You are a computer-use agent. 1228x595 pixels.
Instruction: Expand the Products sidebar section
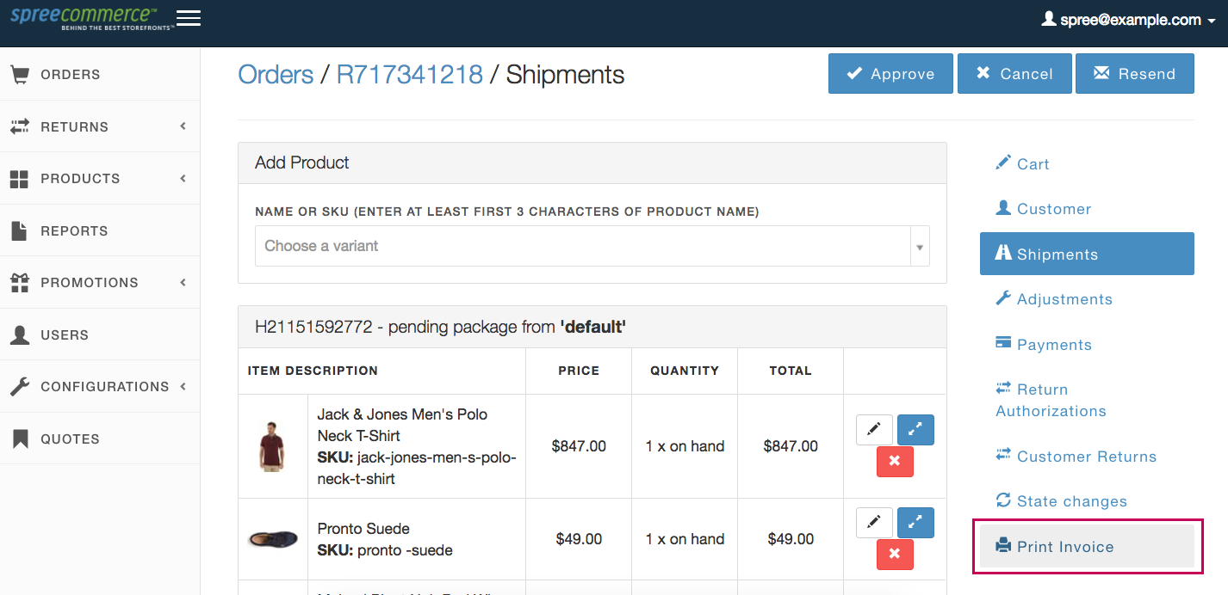click(x=183, y=179)
